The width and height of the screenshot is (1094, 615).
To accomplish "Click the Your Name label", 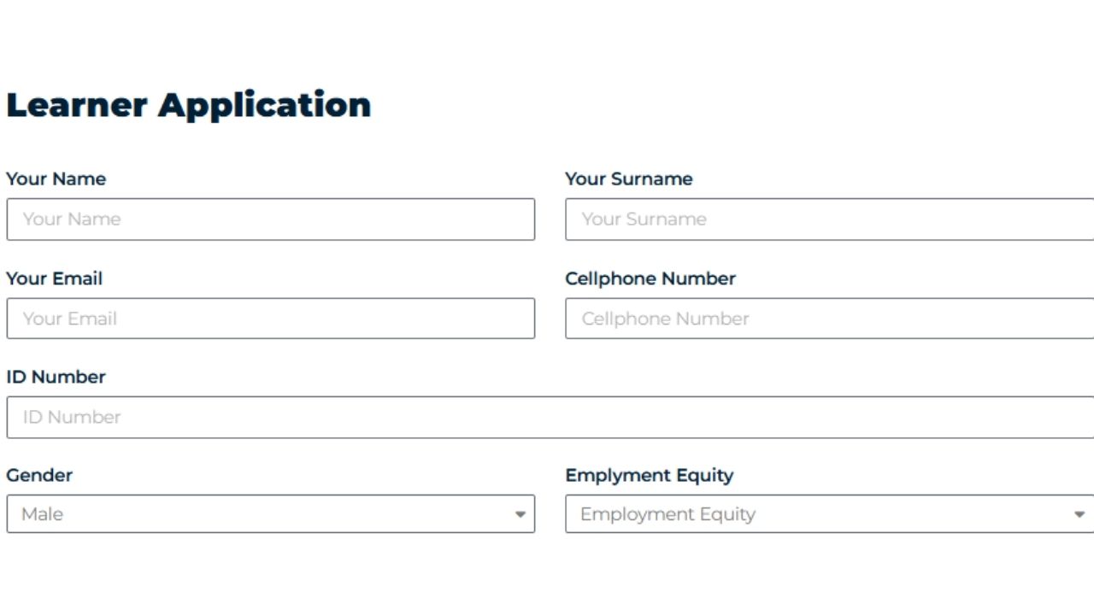I will click(x=56, y=179).
